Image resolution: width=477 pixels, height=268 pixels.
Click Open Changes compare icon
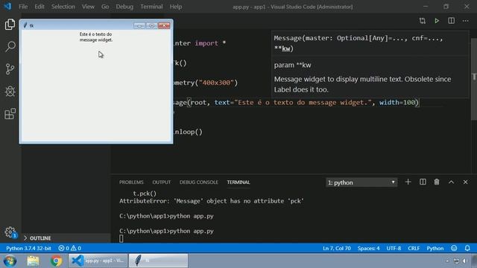click(423, 21)
